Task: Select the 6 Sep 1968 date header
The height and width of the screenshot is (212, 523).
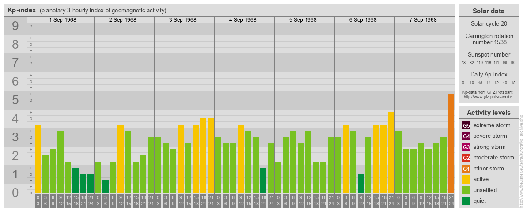Action: click(363, 20)
